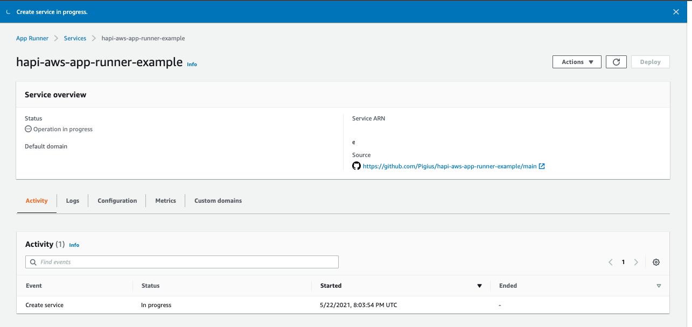Sort by Started column arrow

479,286
